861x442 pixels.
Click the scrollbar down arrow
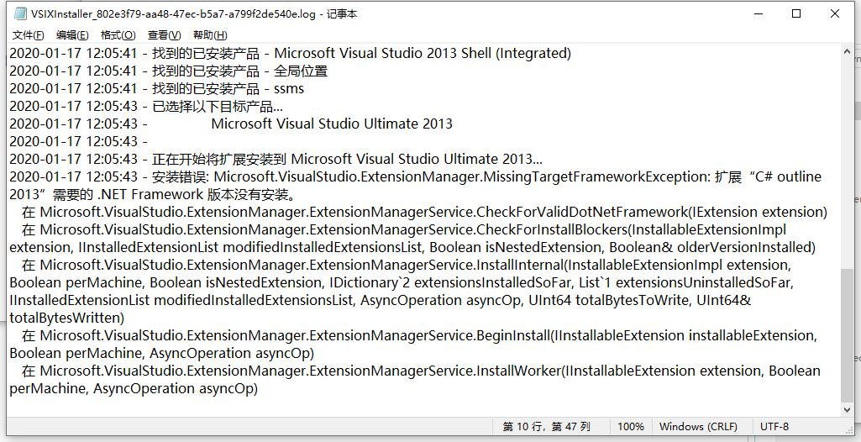pos(847,410)
